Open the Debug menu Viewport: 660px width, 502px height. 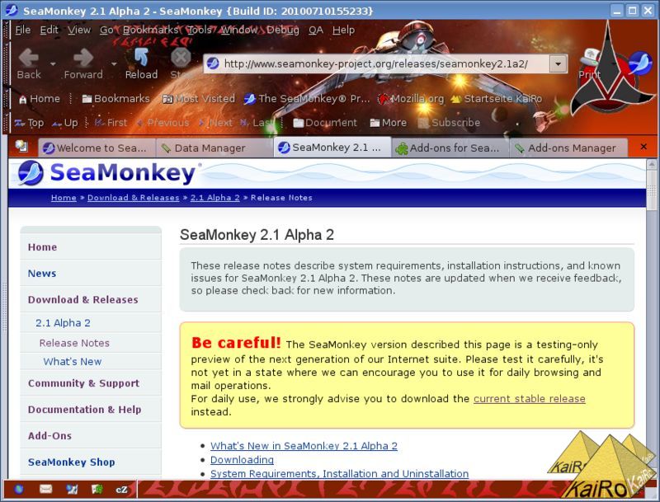pyautogui.click(x=283, y=30)
